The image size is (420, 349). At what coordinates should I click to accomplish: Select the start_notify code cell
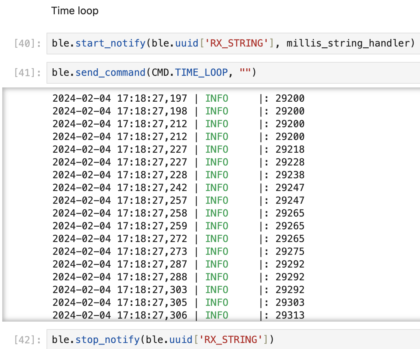[x=233, y=44]
